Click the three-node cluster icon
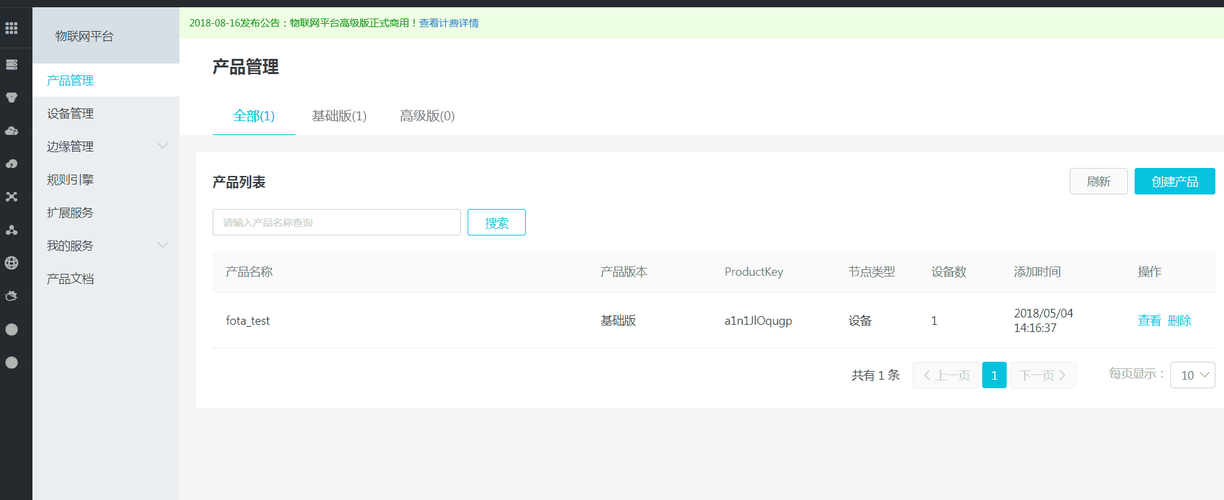The image size is (1224, 500). pos(11,229)
